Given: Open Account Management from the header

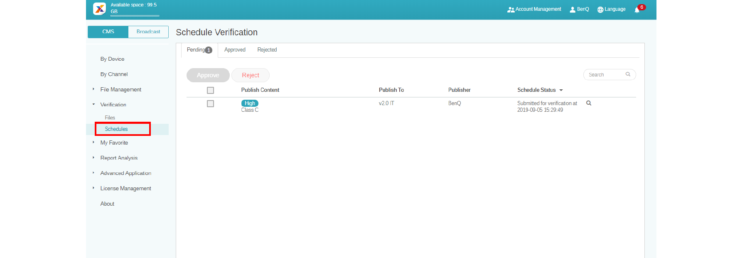Looking at the screenshot, I should coord(534,9).
